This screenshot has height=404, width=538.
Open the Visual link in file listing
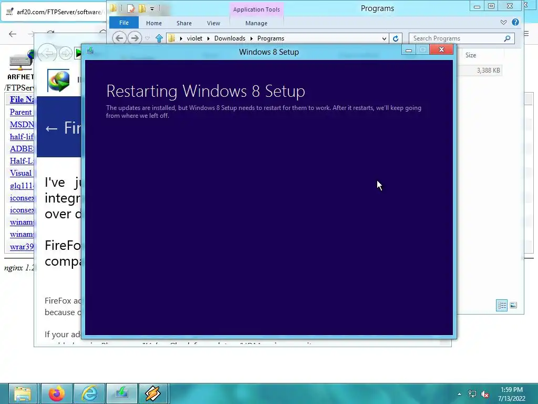[x=20, y=173]
